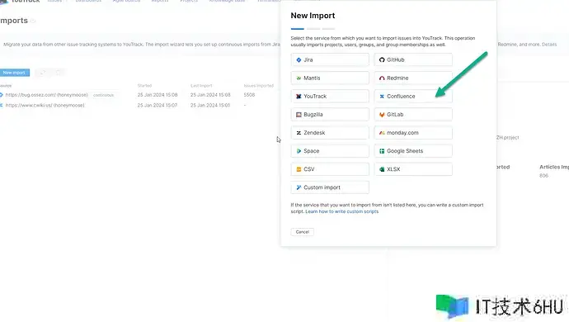Click the last import time 25 Jan 2024 15:01

tap(210, 106)
